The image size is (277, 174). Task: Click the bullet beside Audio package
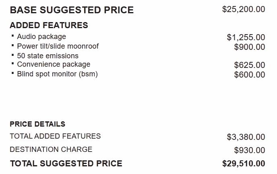tap(12, 36)
